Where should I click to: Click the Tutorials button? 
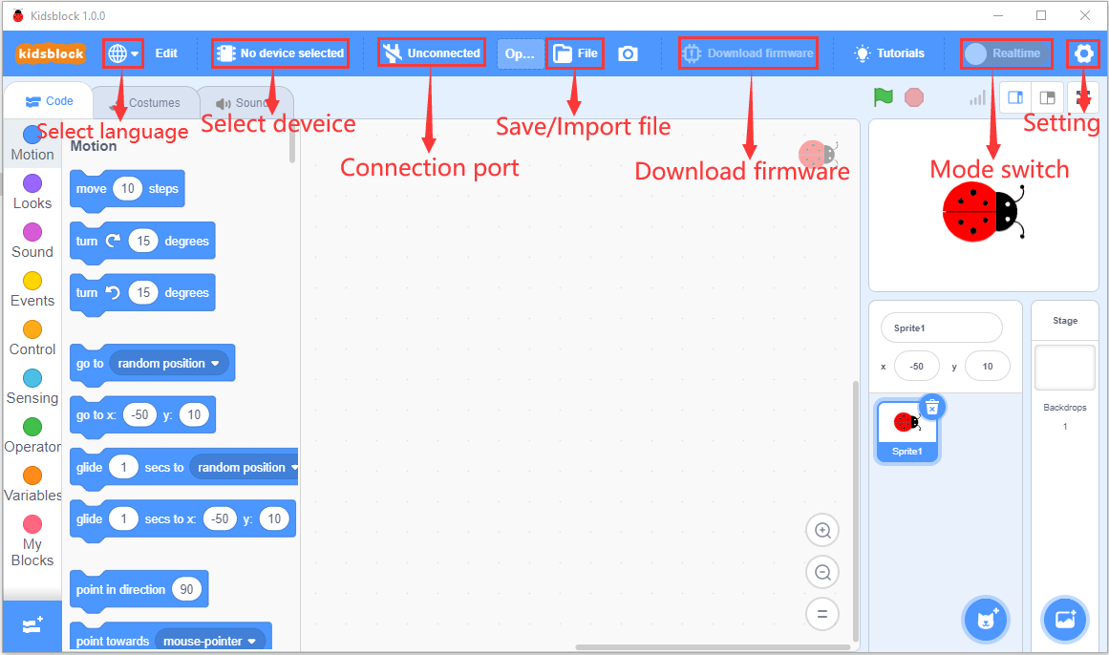tap(889, 53)
